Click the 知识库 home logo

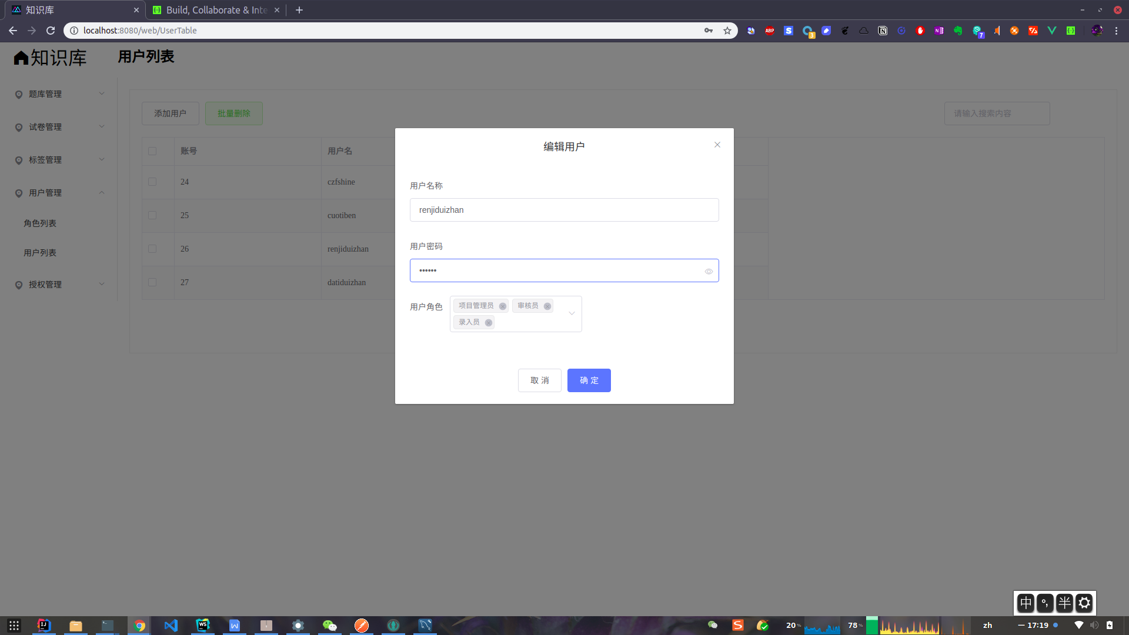(x=50, y=58)
